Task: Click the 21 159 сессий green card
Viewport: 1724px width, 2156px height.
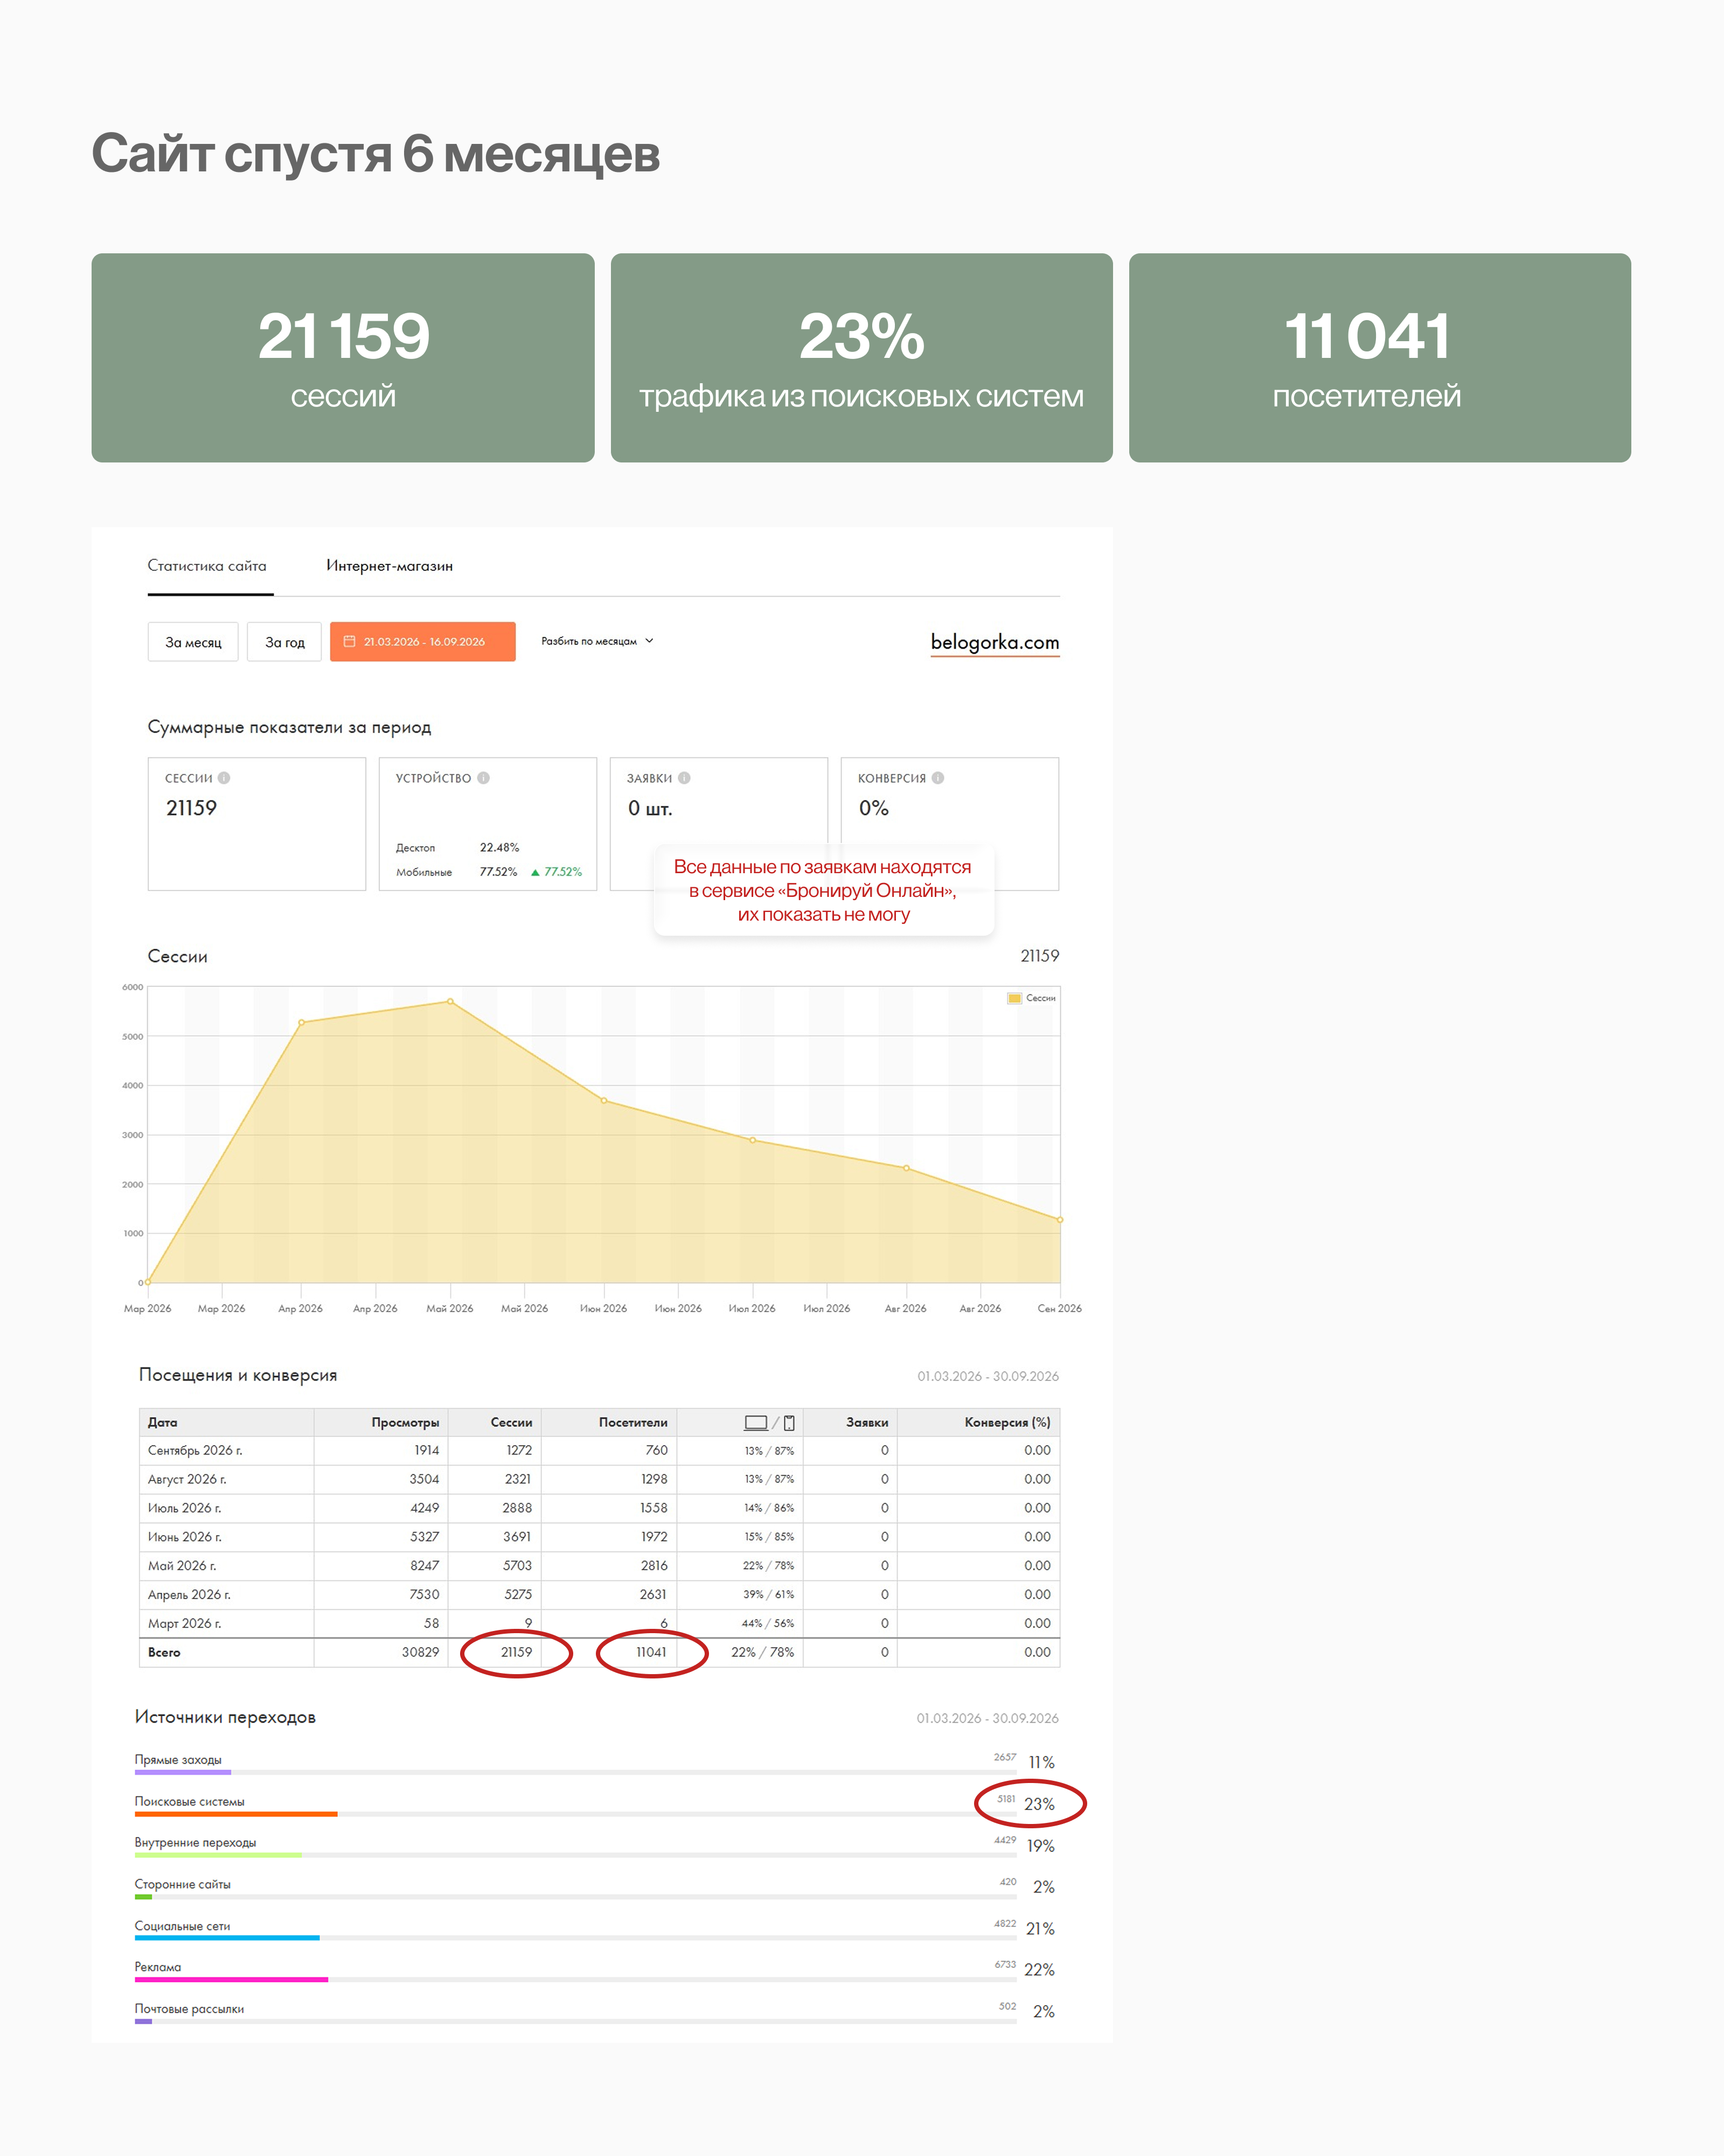Action: coord(343,358)
